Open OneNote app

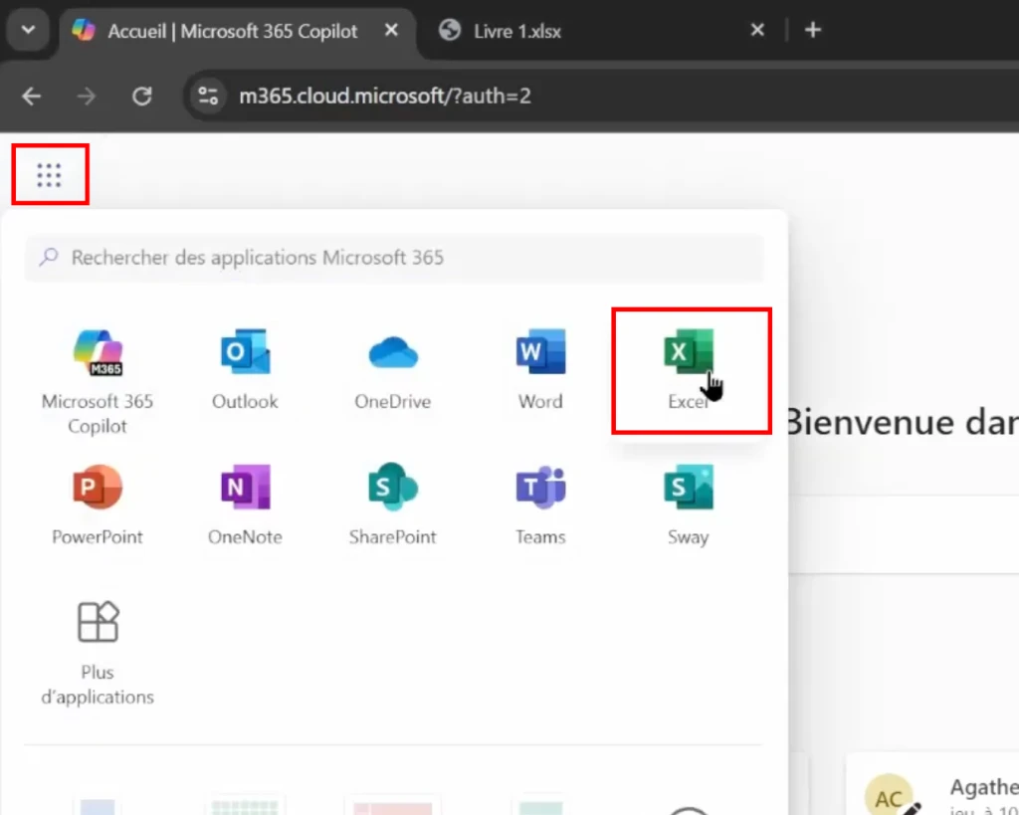245,505
